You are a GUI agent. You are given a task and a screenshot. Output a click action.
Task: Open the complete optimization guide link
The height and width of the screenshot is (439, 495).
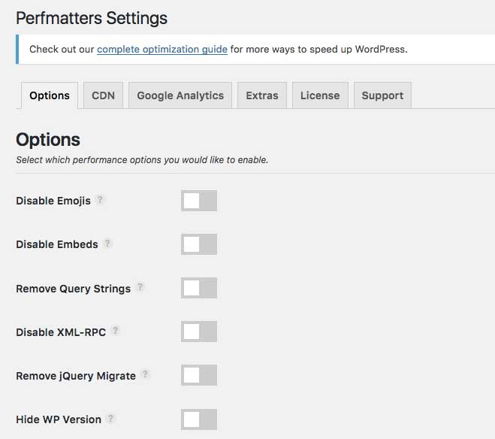point(162,50)
